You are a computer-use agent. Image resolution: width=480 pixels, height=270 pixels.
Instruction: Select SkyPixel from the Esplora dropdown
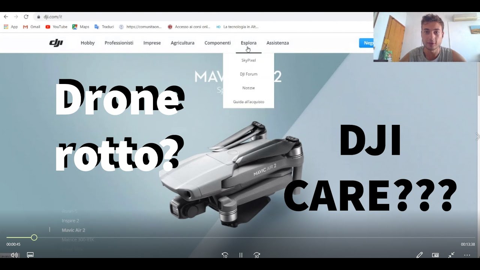tap(249, 60)
